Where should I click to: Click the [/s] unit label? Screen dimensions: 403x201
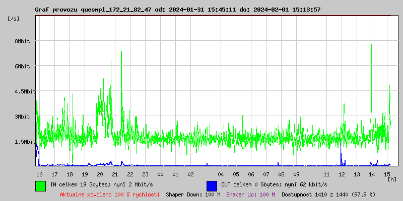(x=14, y=19)
